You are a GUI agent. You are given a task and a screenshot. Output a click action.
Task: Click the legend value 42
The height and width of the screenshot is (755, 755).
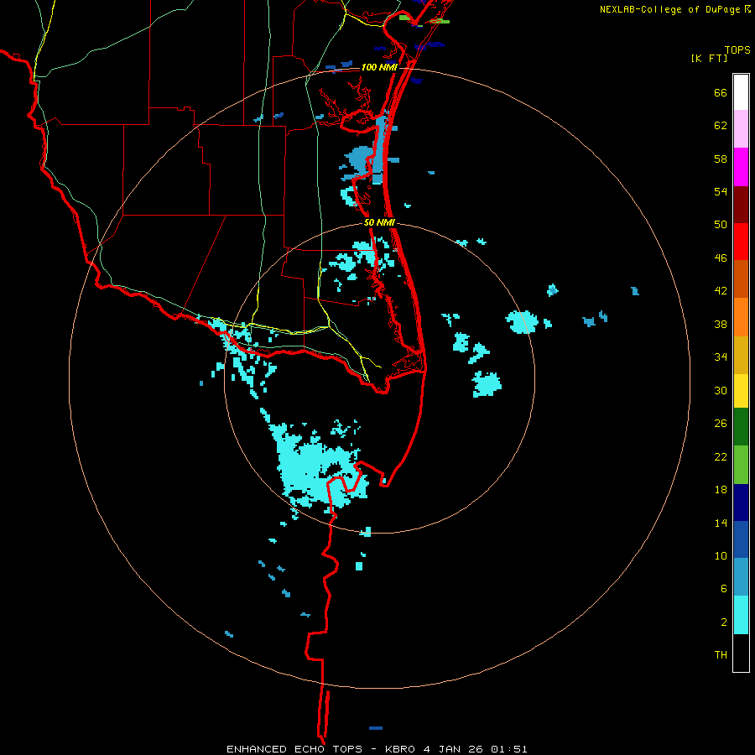[x=721, y=291]
